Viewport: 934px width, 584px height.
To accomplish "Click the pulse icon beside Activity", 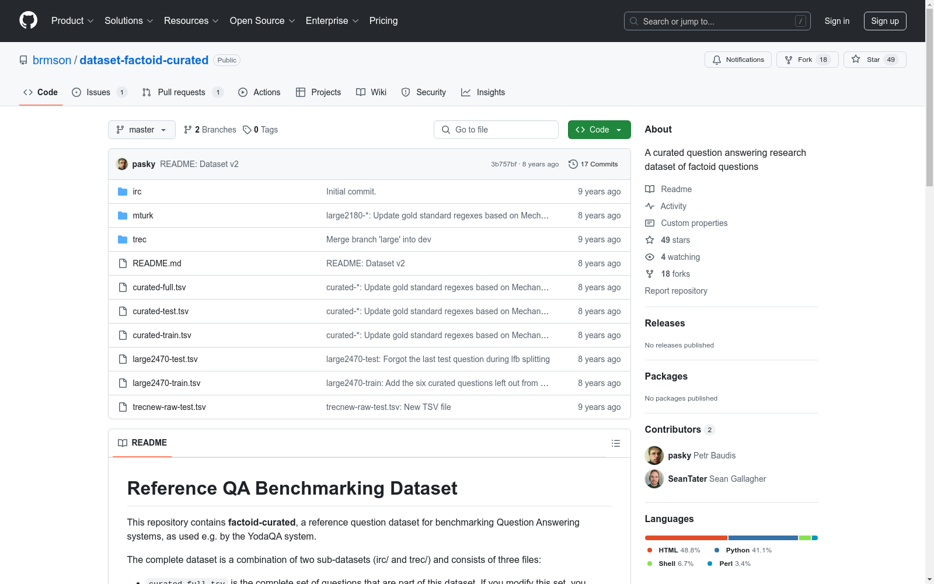I will tap(650, 206).
